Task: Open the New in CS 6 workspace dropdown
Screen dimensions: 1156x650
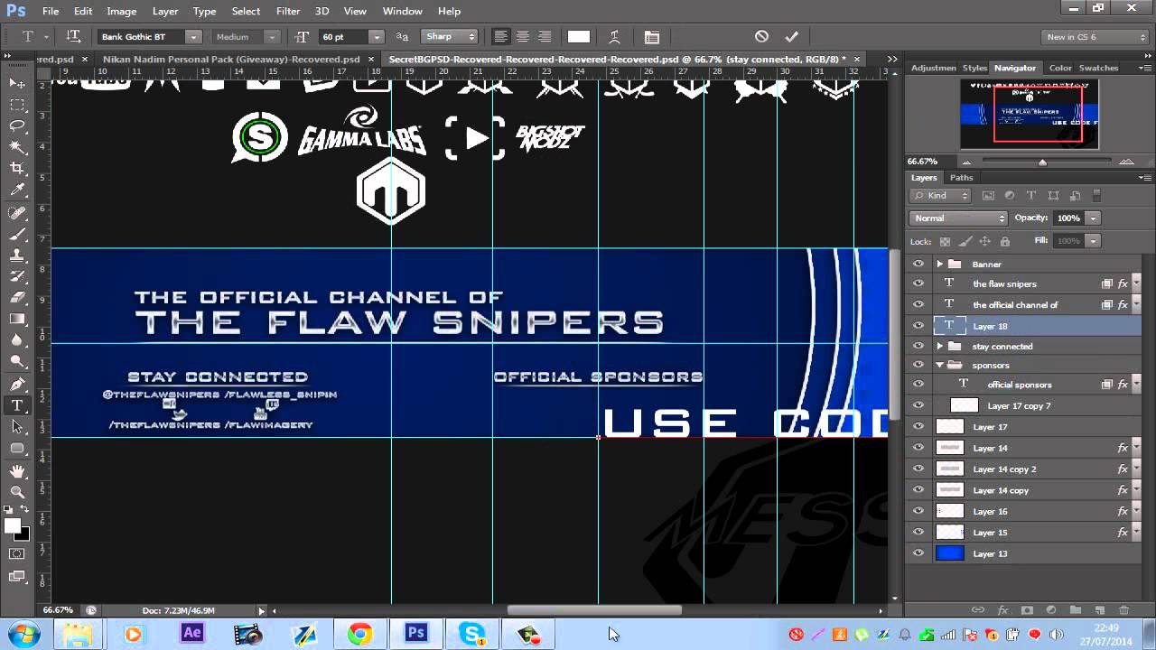Action: coord(1095,37)
